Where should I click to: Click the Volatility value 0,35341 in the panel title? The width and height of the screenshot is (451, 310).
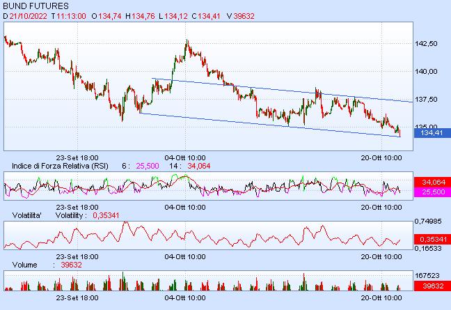click(106, 215)
